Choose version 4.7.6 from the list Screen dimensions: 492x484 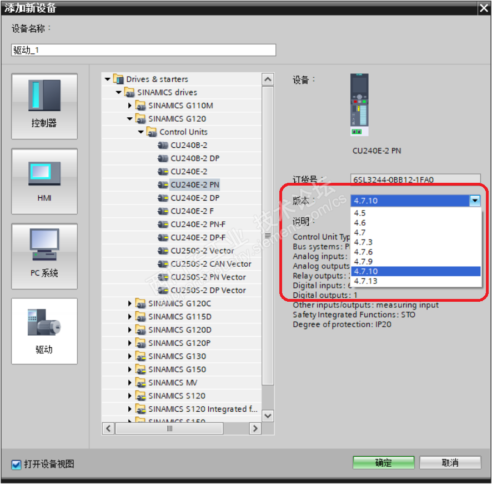416,252
